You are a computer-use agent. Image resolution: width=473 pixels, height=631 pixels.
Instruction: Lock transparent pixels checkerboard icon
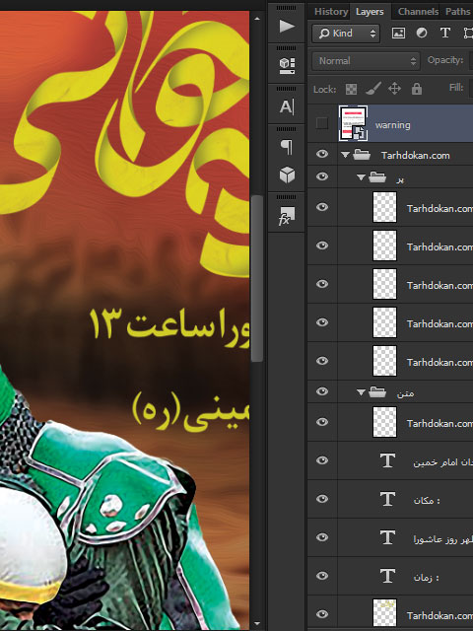(351, 89)
